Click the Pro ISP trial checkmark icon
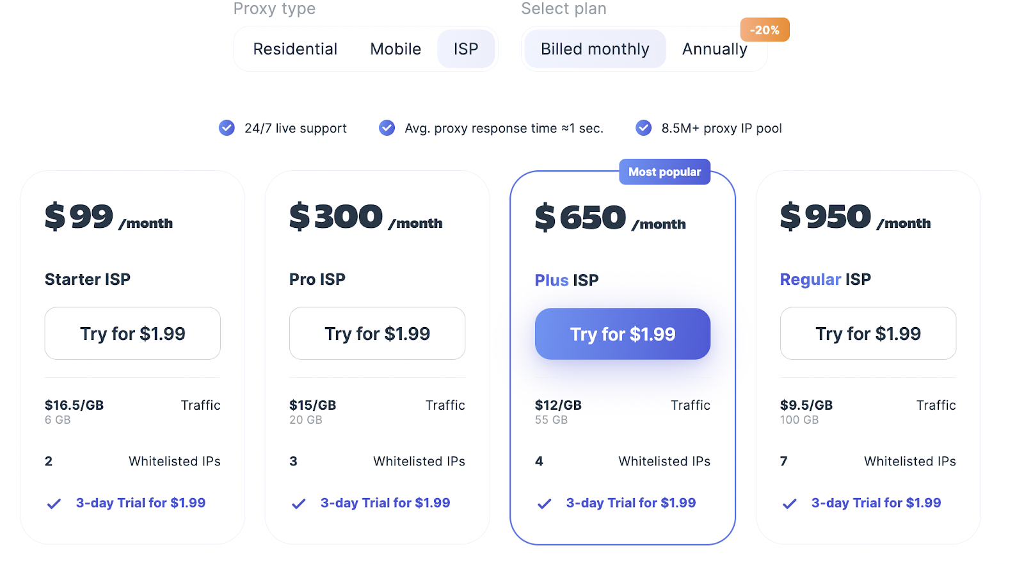The width and height of the screenshot is (1024, 564). pyautogui.click(x=298, y=504)
